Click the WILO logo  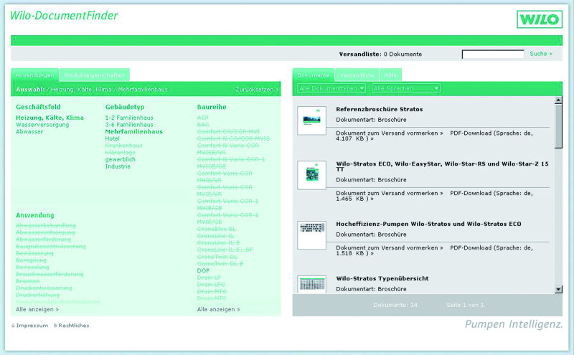540,19
